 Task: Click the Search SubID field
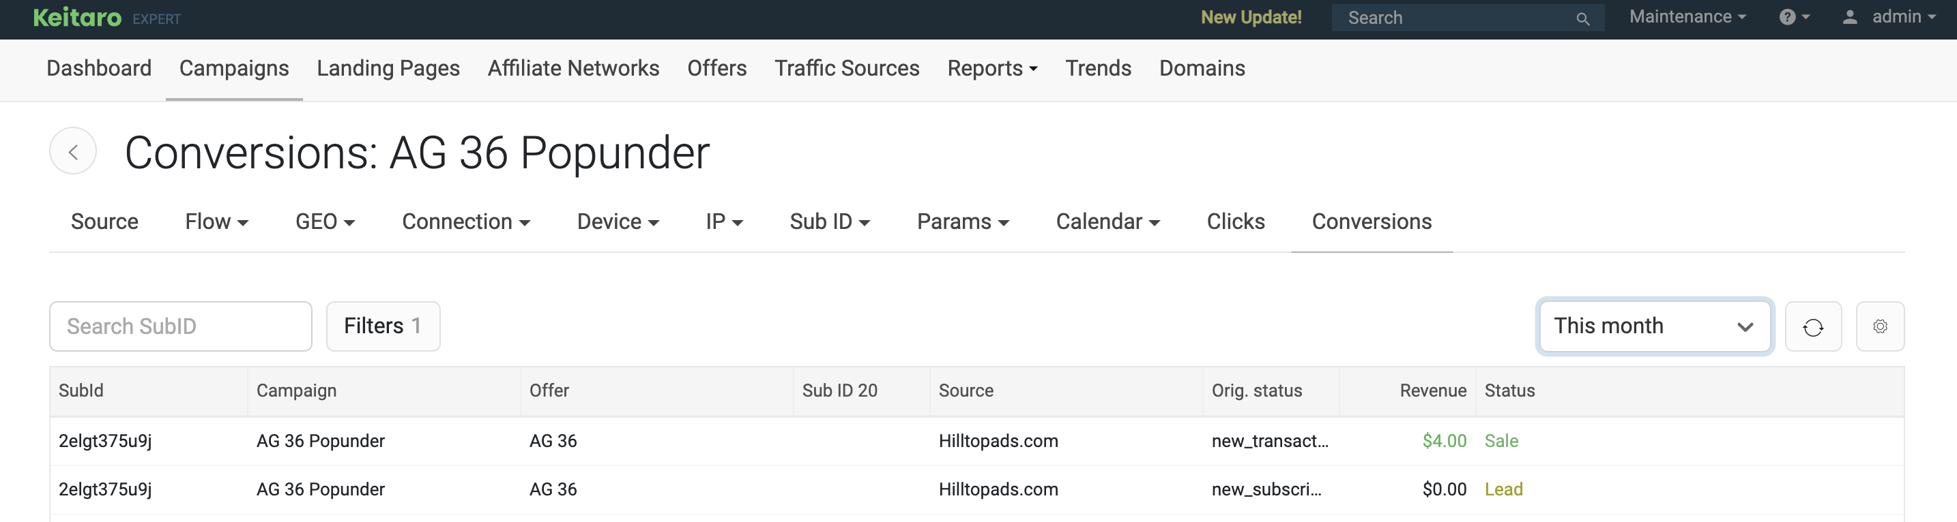click(x=181, y=326)
